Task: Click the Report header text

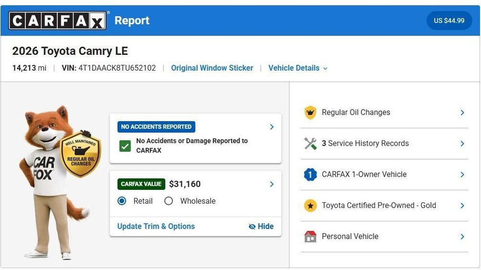Action: click(x=132, y=21)
